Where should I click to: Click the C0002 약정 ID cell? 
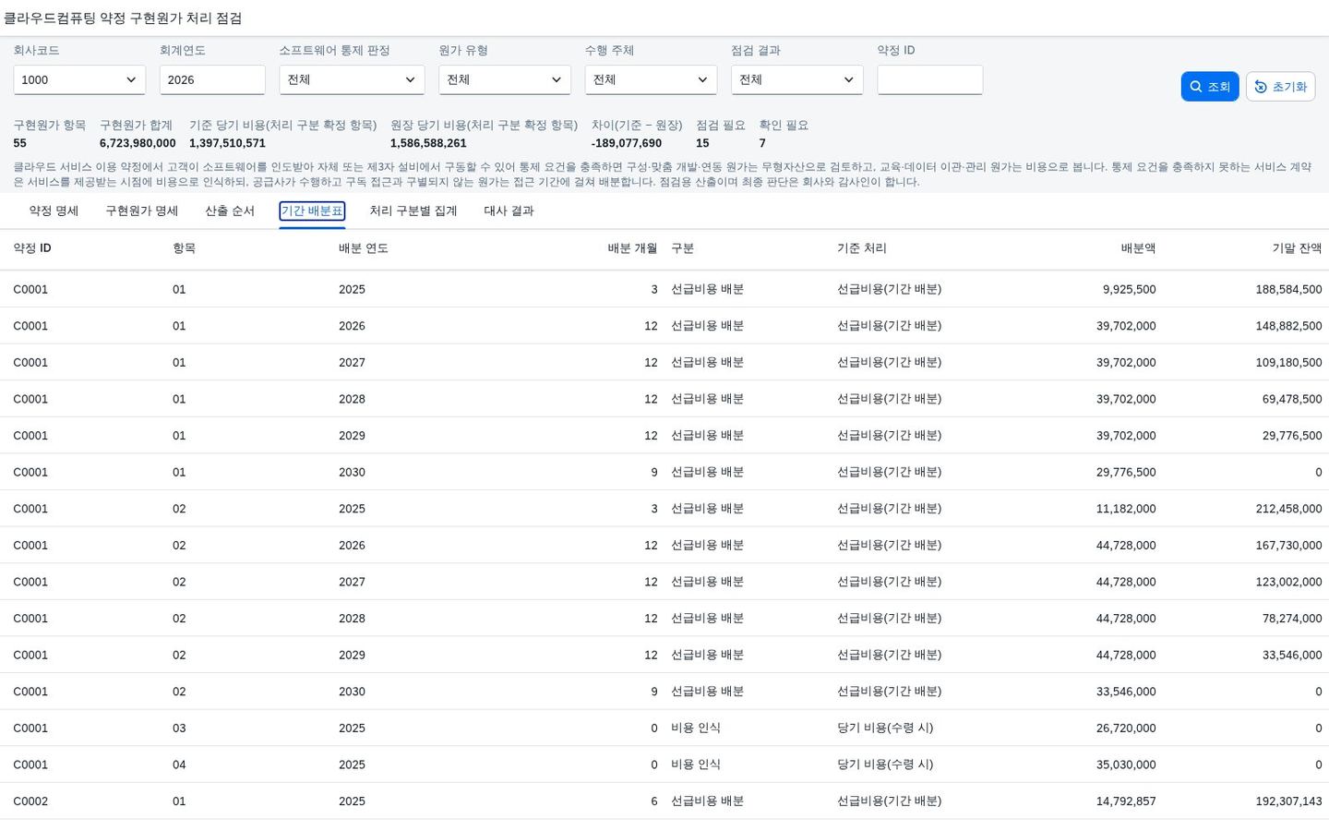click(30, 801)
